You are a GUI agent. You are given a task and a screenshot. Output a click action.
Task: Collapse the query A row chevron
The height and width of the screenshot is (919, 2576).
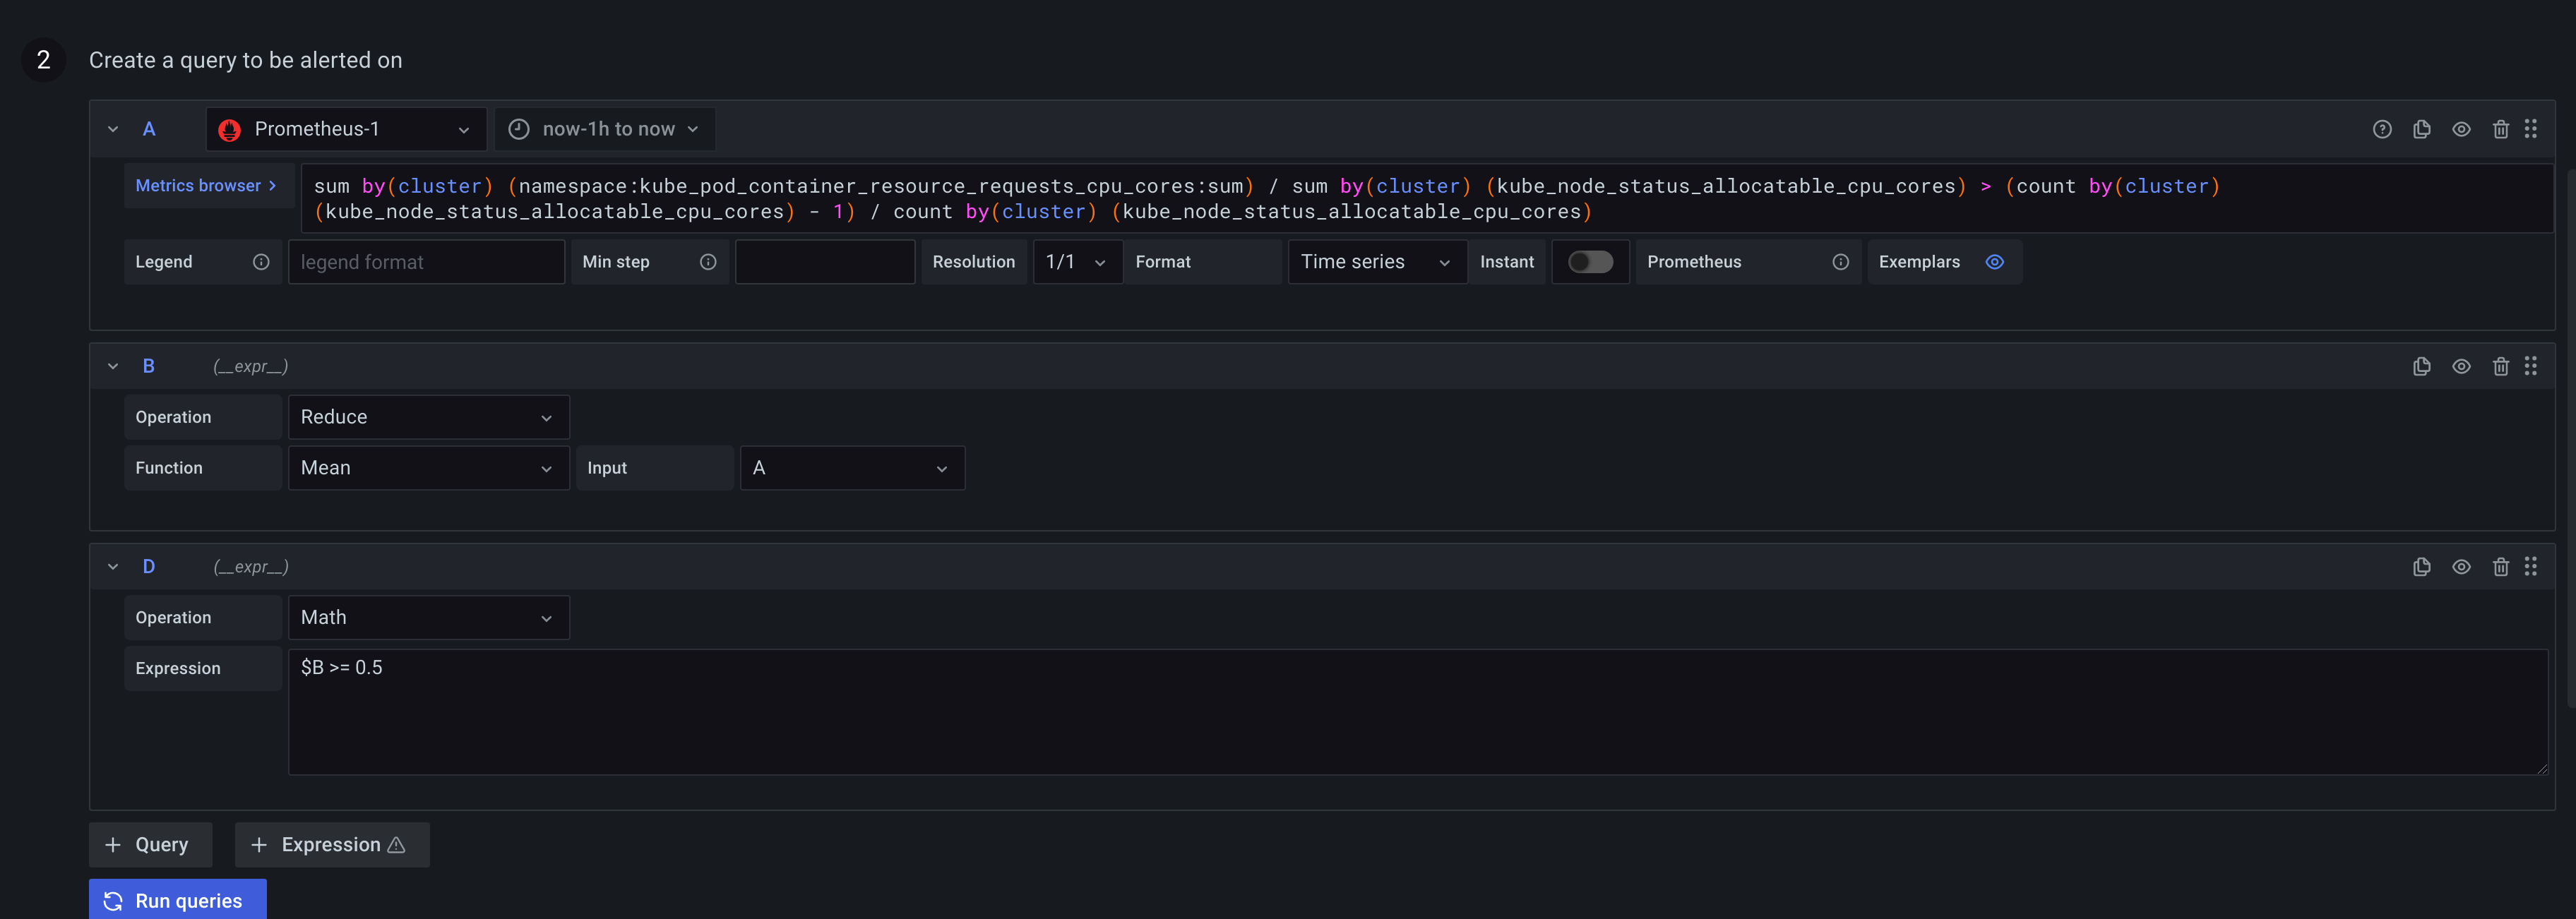(x=113, y=129)
